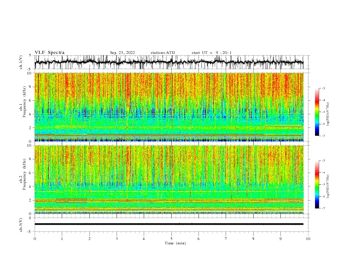Click the "Time (min)" axis label
Screen dimensions: 347x268
[x=175, y=243]
